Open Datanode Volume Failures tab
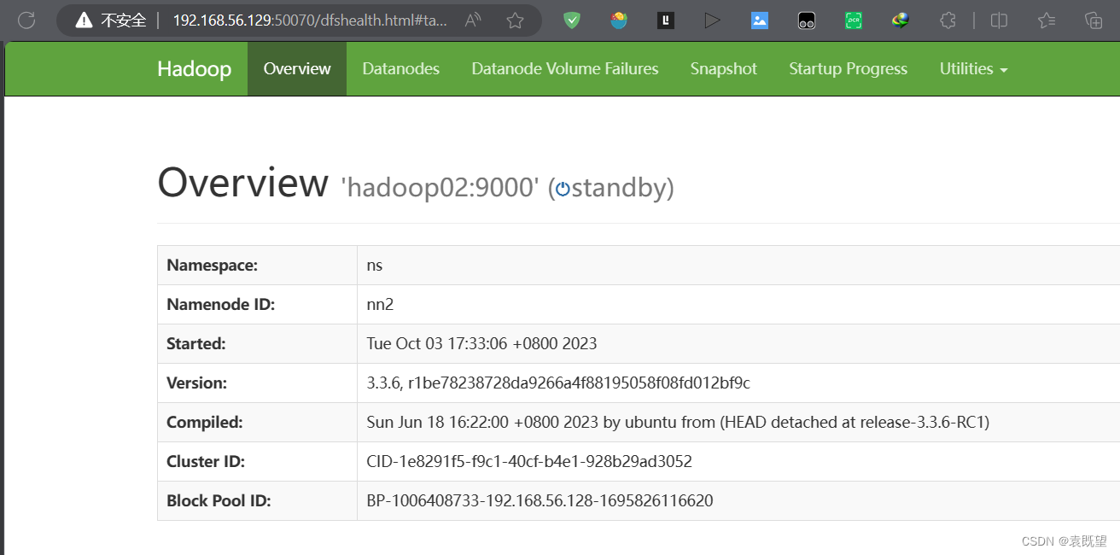 pyautogui.click(x=565, y=69)
